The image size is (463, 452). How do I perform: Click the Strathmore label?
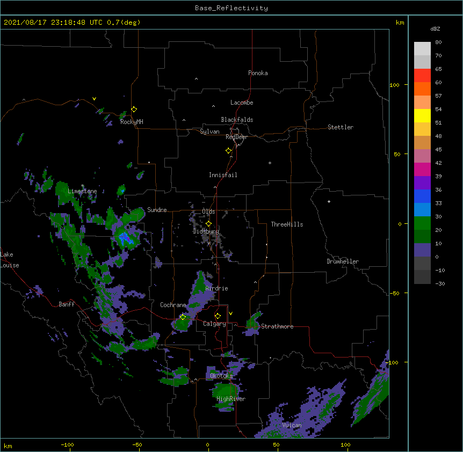(277, 326)
